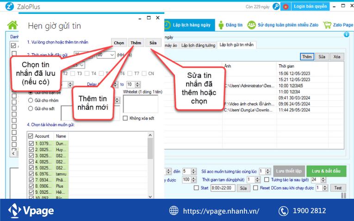Click the Lưu thiết lập button
Viewport: 354px width, 221px height.
click(289, 171)
